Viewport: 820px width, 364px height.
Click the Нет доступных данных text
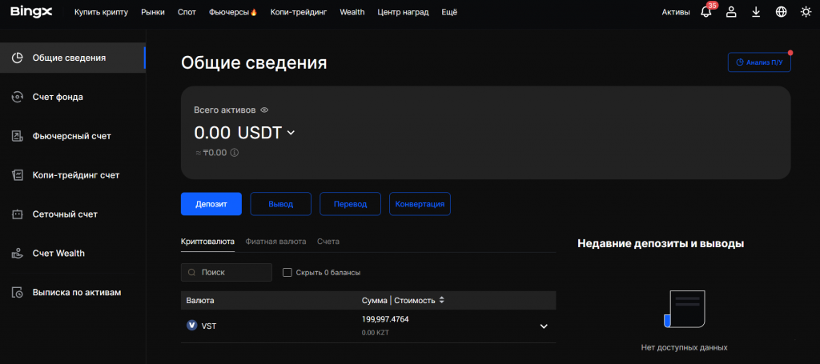tap(684, 347)
